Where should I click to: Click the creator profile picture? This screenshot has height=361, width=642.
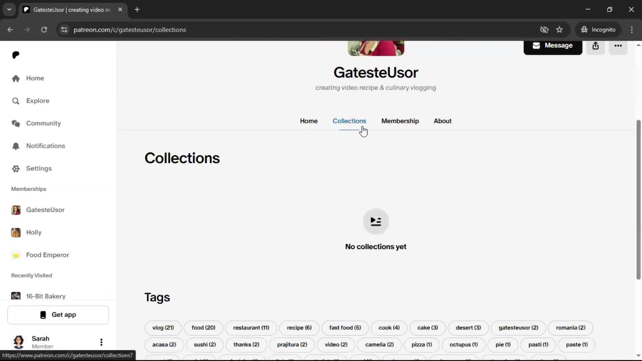click(x=376, y=48)
